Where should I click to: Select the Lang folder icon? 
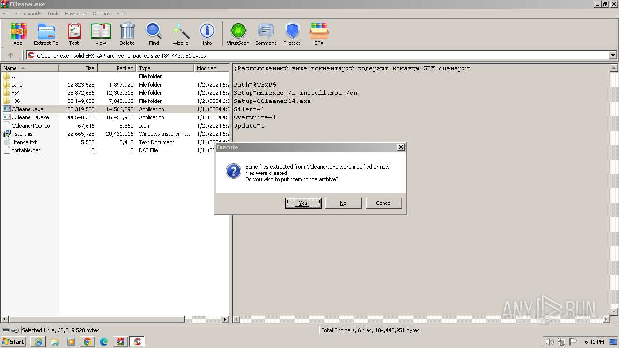click(6, 85)
